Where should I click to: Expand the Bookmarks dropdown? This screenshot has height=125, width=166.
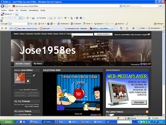[x=69, y=24]
